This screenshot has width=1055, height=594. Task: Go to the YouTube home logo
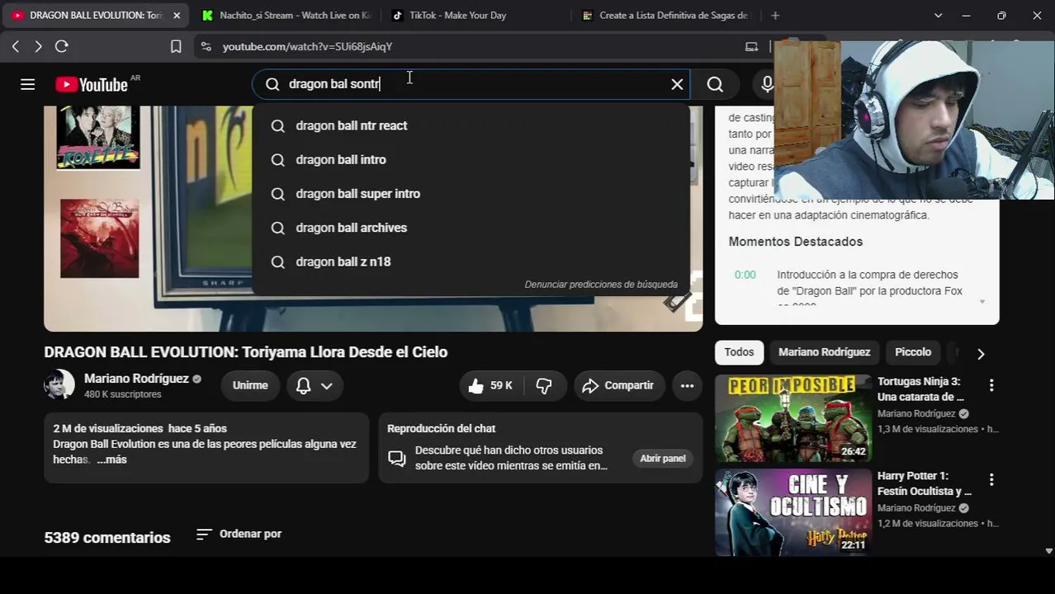coord(91,84)
